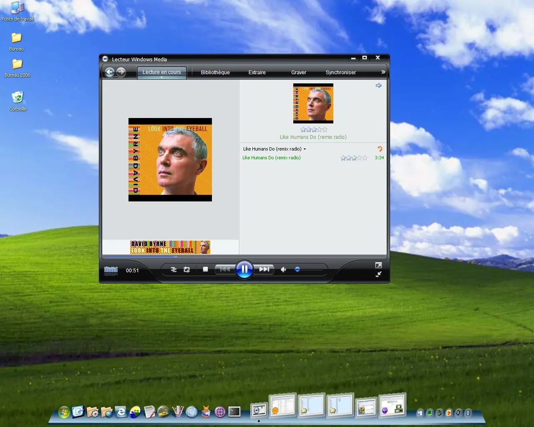Launch Internet Explorer from dock
The image size is (534, 427).
coord(121,412)
